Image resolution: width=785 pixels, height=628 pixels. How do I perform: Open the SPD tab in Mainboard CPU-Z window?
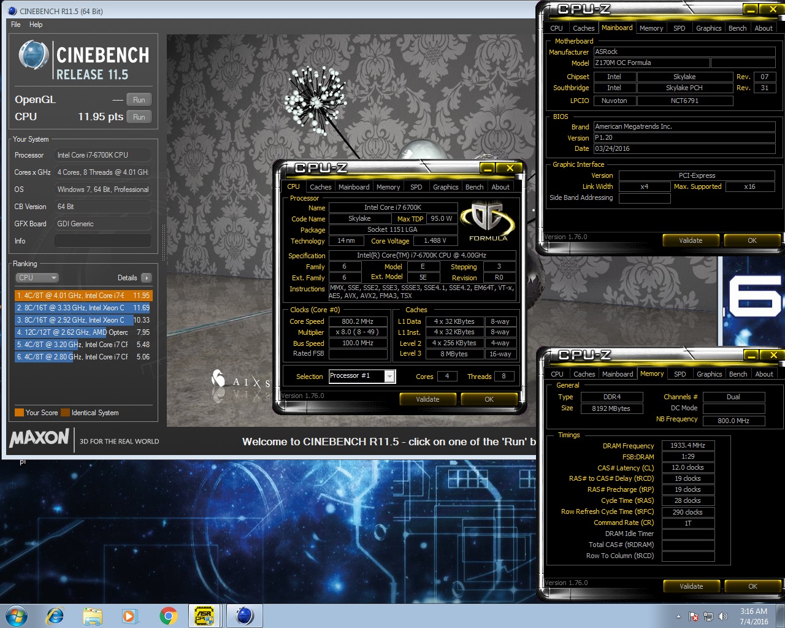679,28
